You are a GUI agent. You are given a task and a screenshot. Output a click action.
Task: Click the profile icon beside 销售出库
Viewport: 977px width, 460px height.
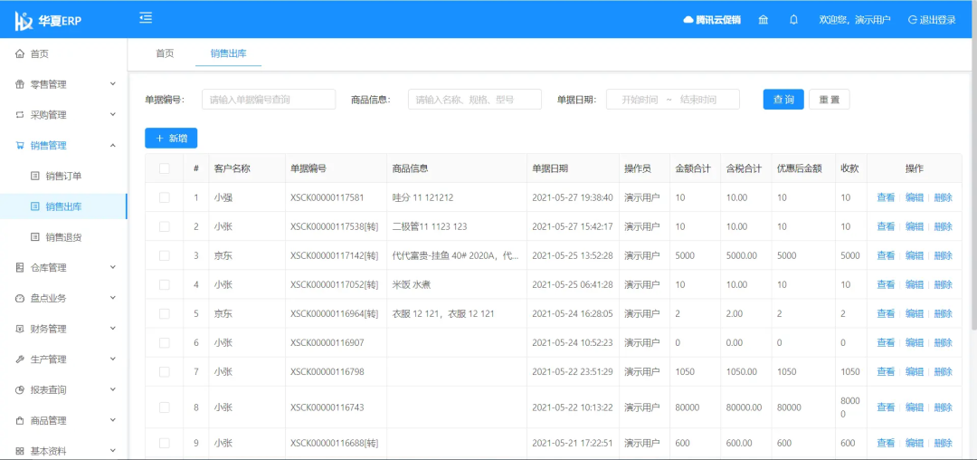35,206
